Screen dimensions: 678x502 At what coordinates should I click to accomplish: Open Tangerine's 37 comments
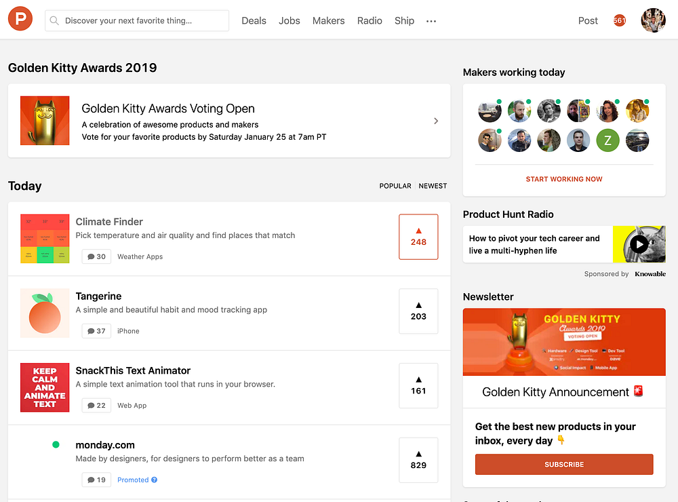[96, 331]
